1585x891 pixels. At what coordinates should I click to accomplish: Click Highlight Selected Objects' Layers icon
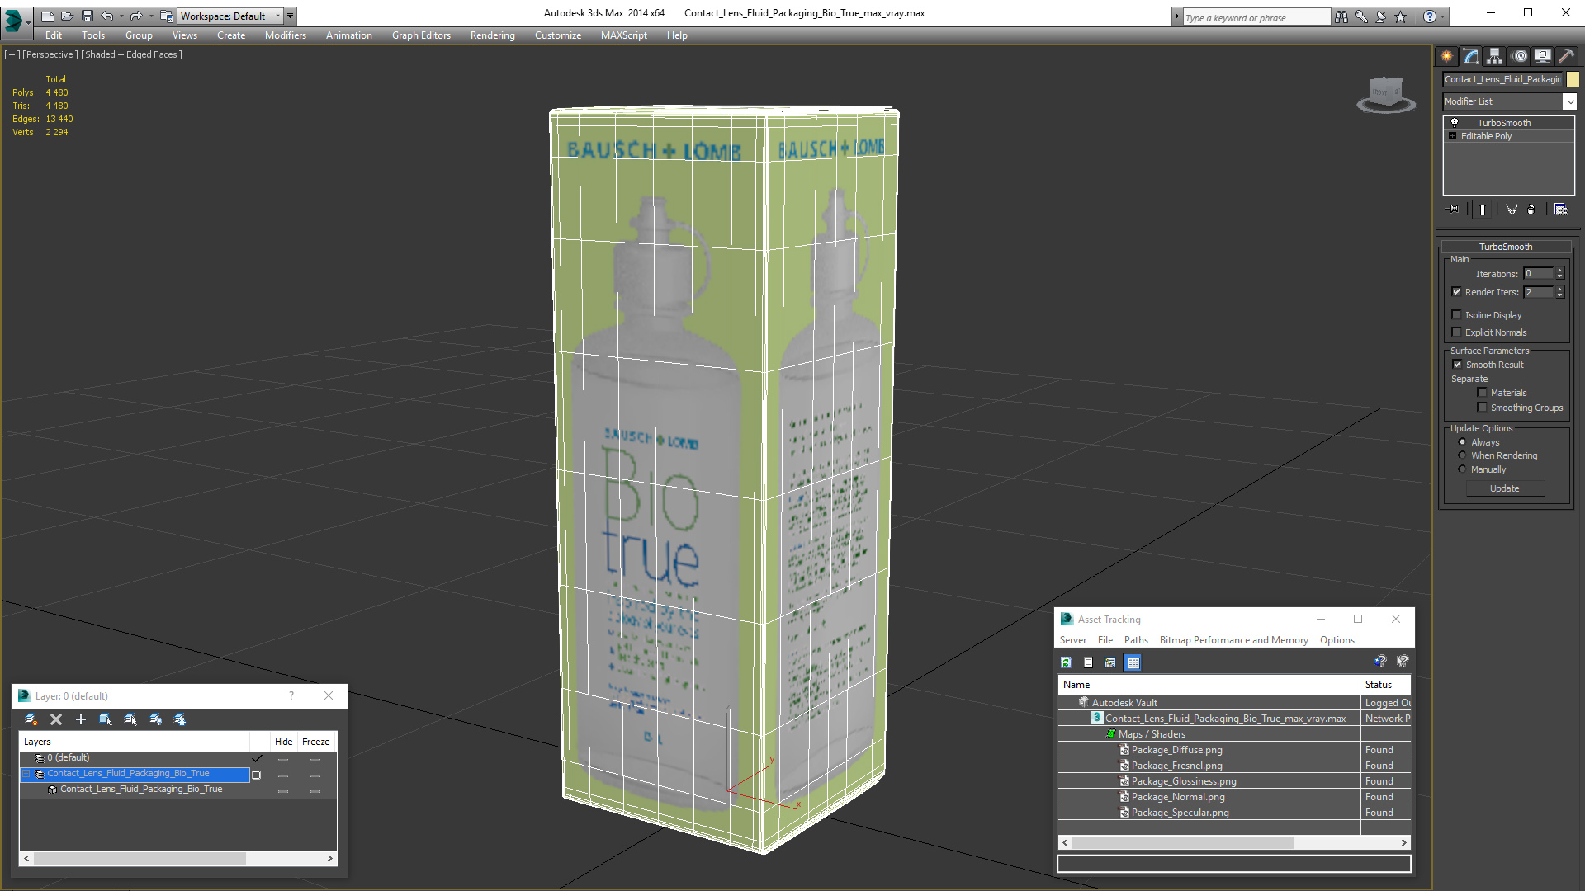pyautogui.click(x=130, y=719)
